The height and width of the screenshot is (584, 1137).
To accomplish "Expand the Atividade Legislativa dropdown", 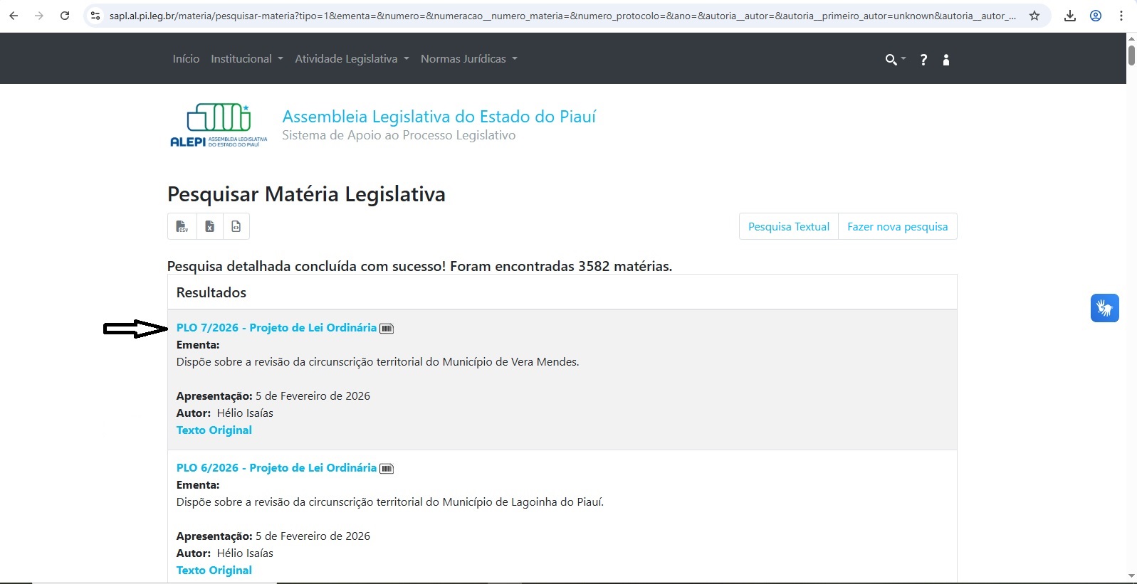I will pos(352,59).
